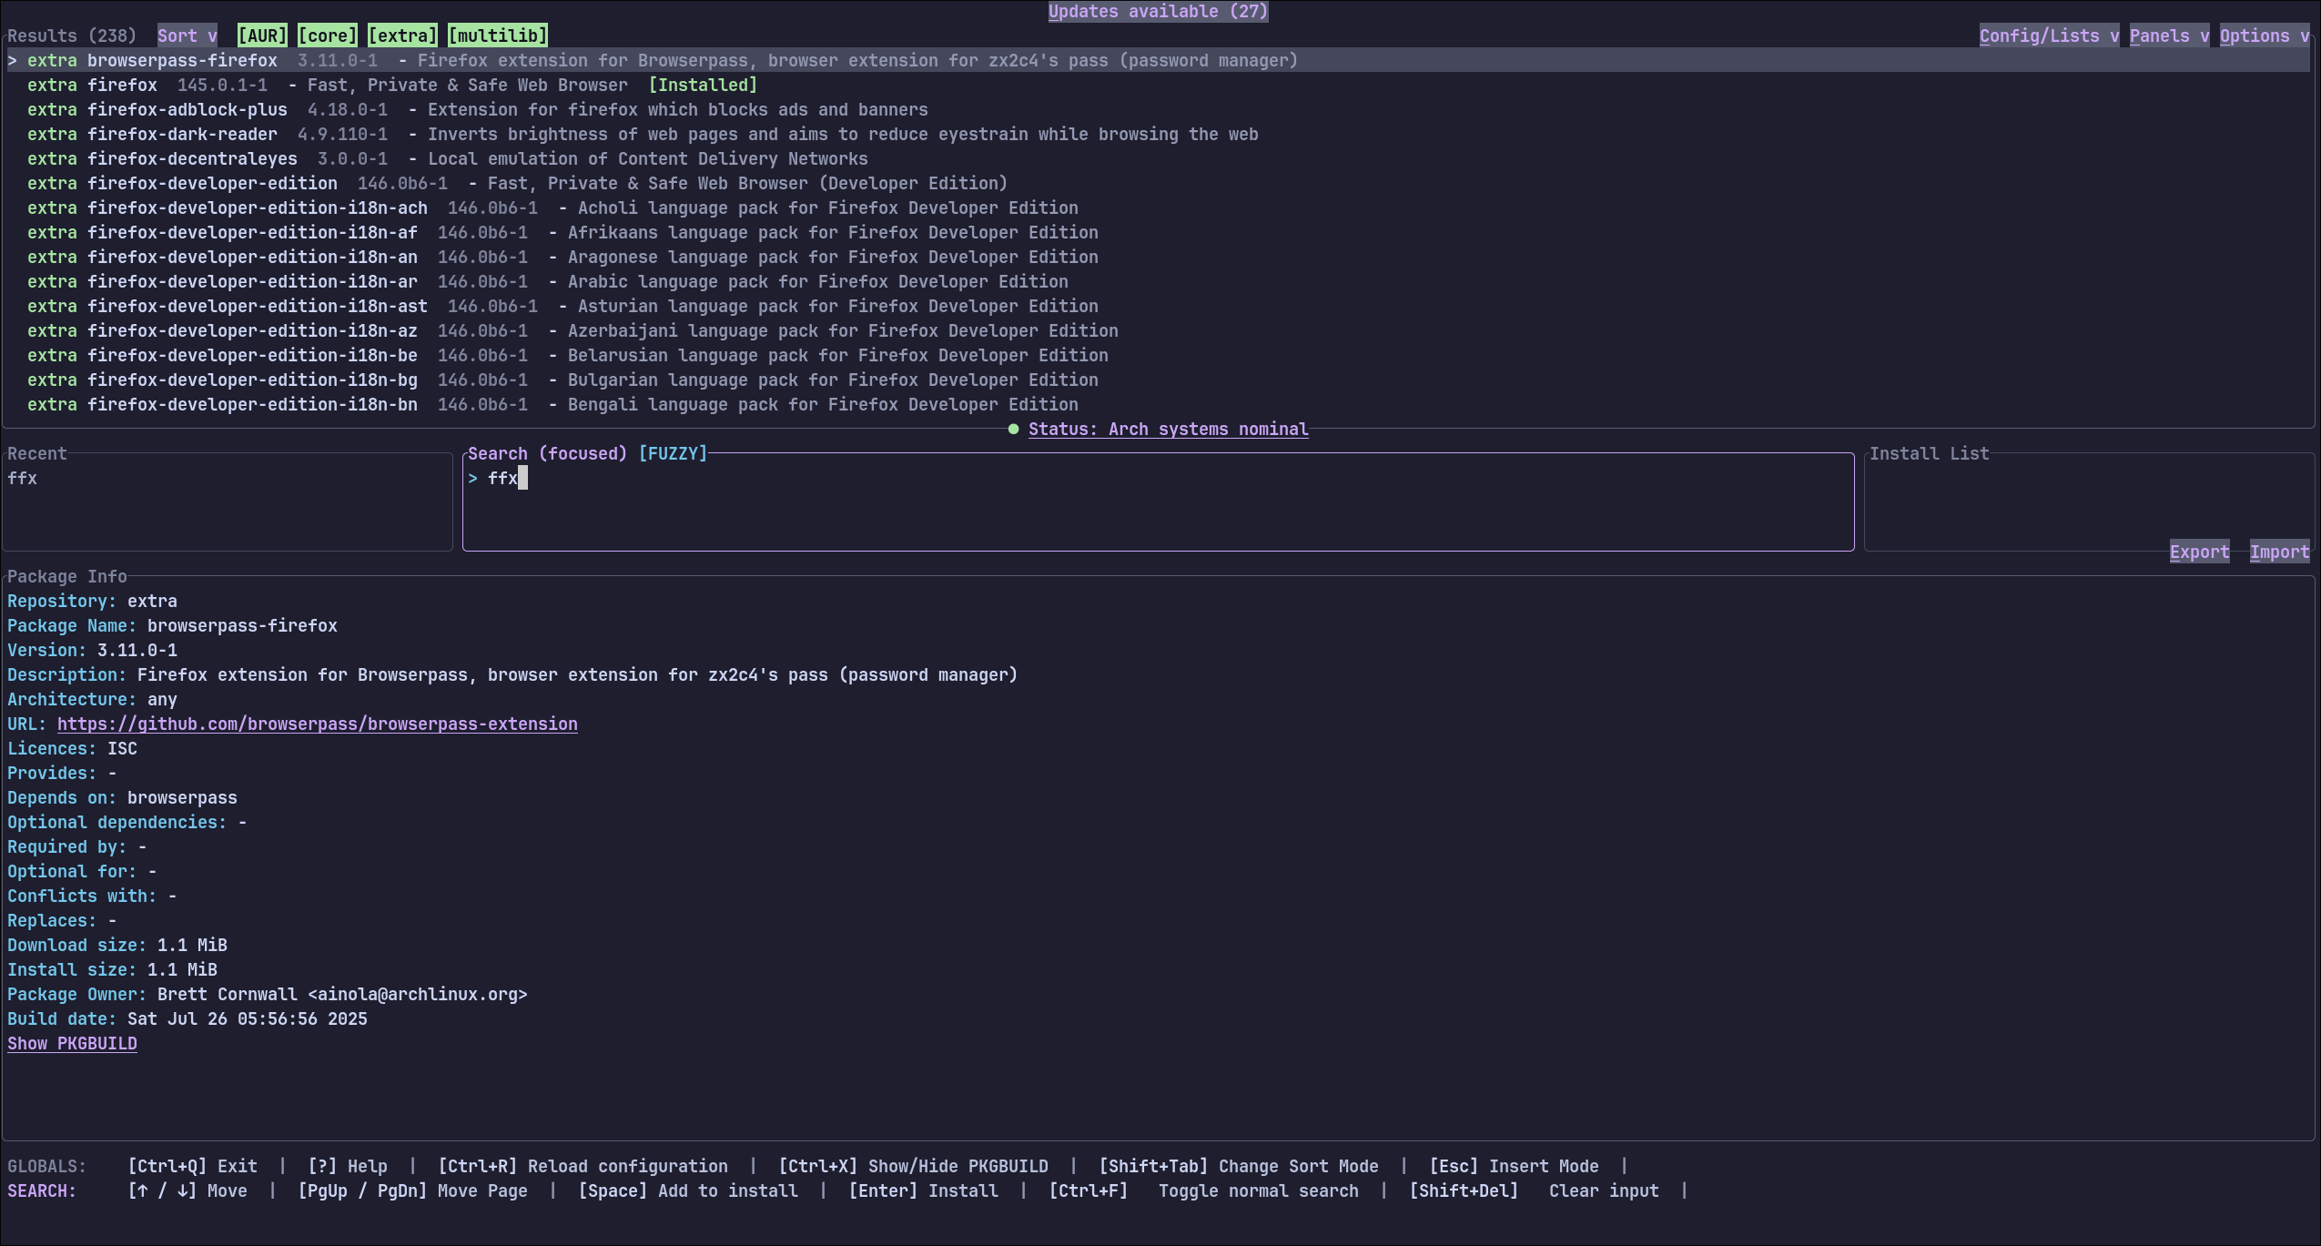Click the Status: Arch systems nominal link
This screenshot has width=2321, height=1246.
[x=1167, y=429]
